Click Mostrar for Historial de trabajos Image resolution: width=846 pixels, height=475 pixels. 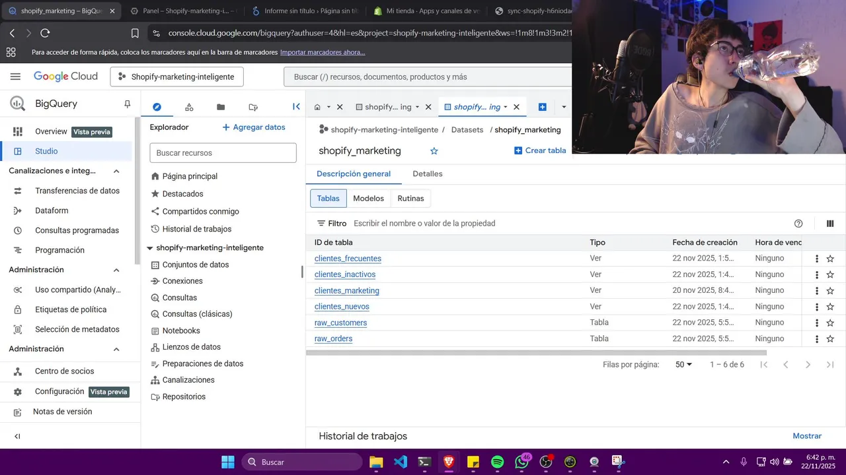[807, 436]
